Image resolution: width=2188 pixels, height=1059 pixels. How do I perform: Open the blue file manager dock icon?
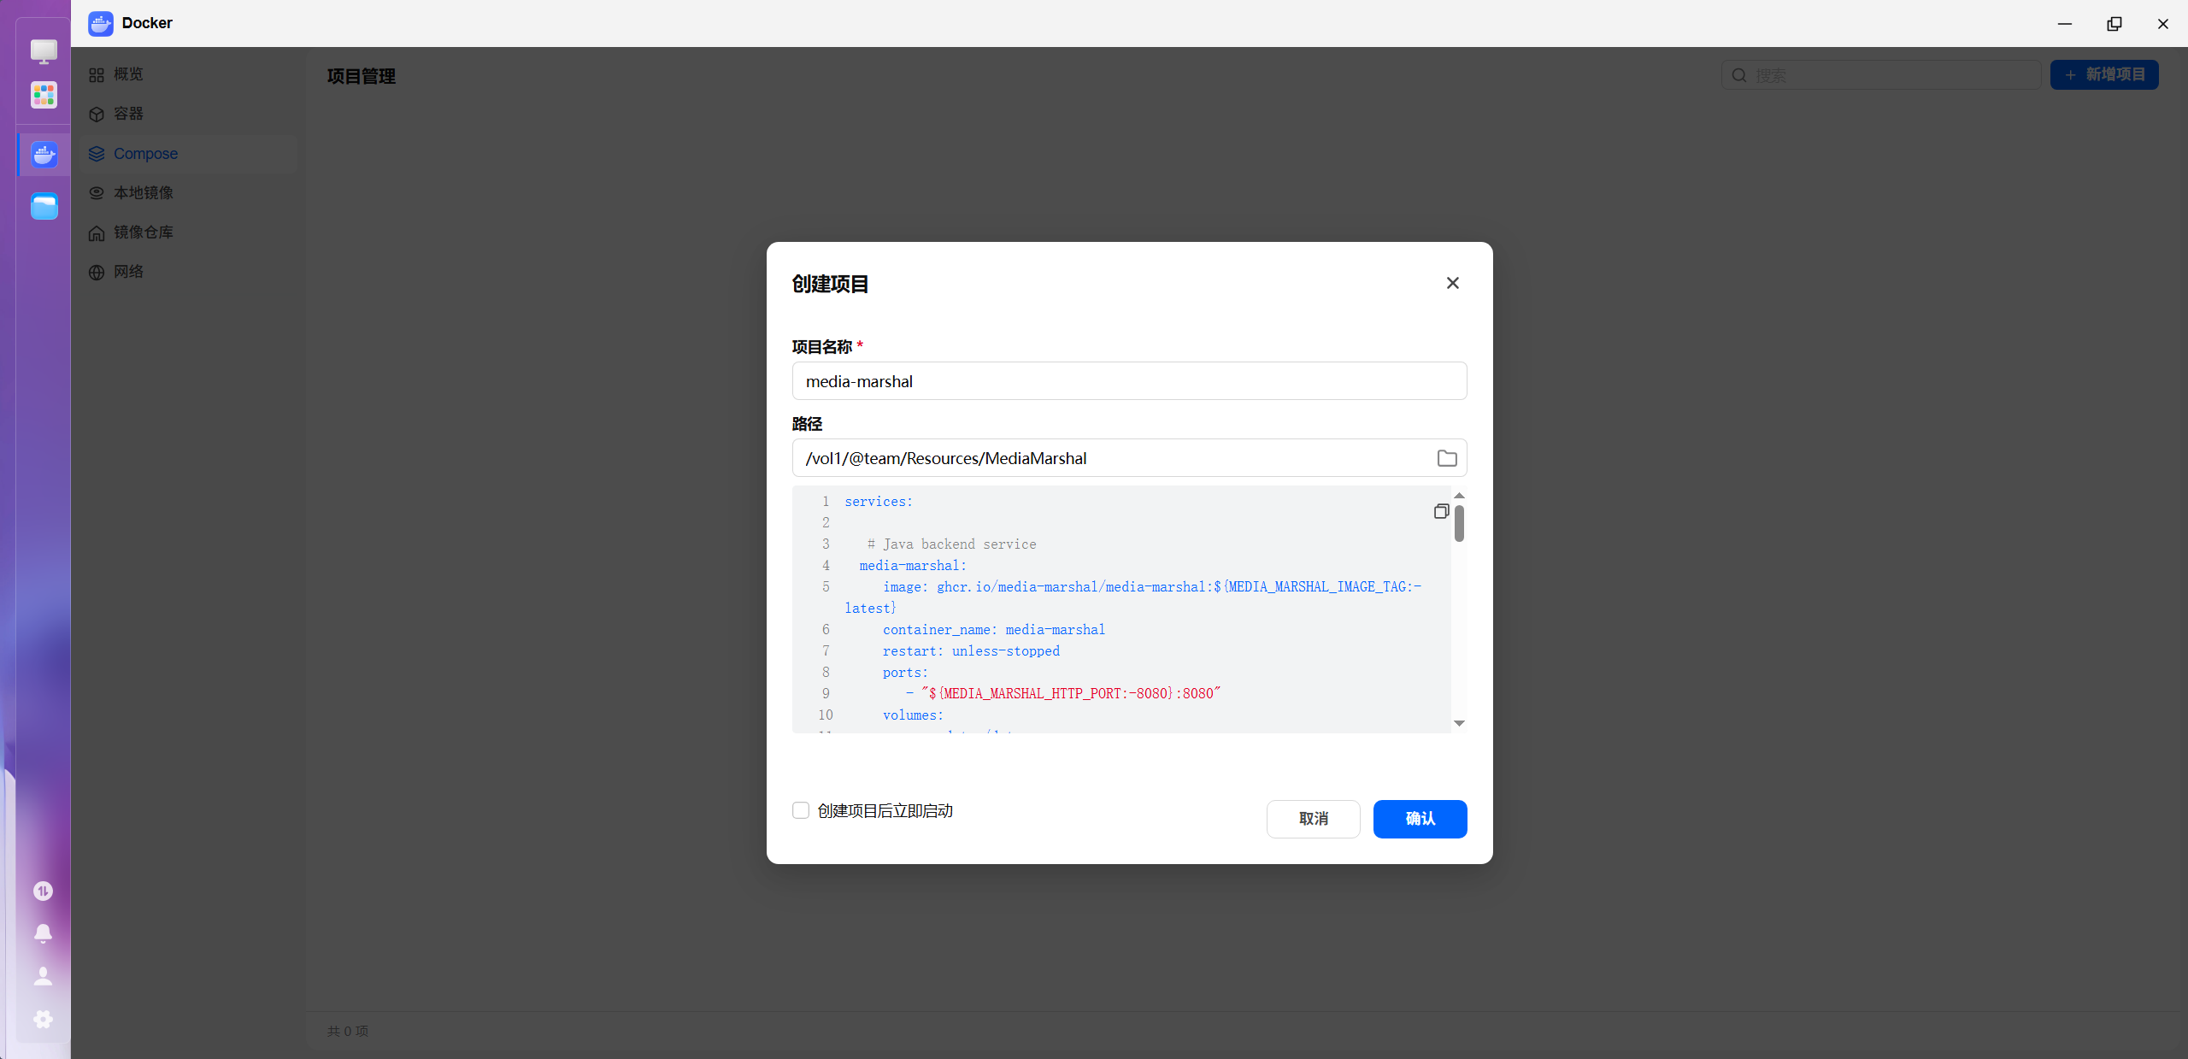(x=44, y=206)
